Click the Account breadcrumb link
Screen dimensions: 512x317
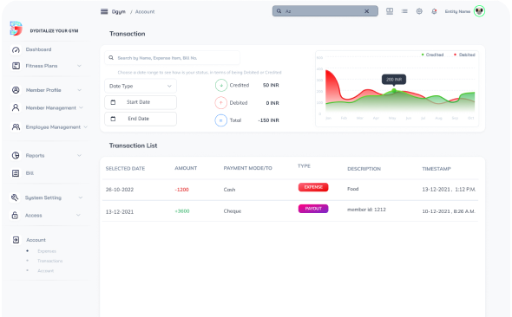coord(145,12)
